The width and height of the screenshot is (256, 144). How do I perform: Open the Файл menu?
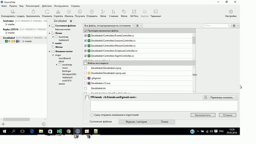(x=4, y=6)
